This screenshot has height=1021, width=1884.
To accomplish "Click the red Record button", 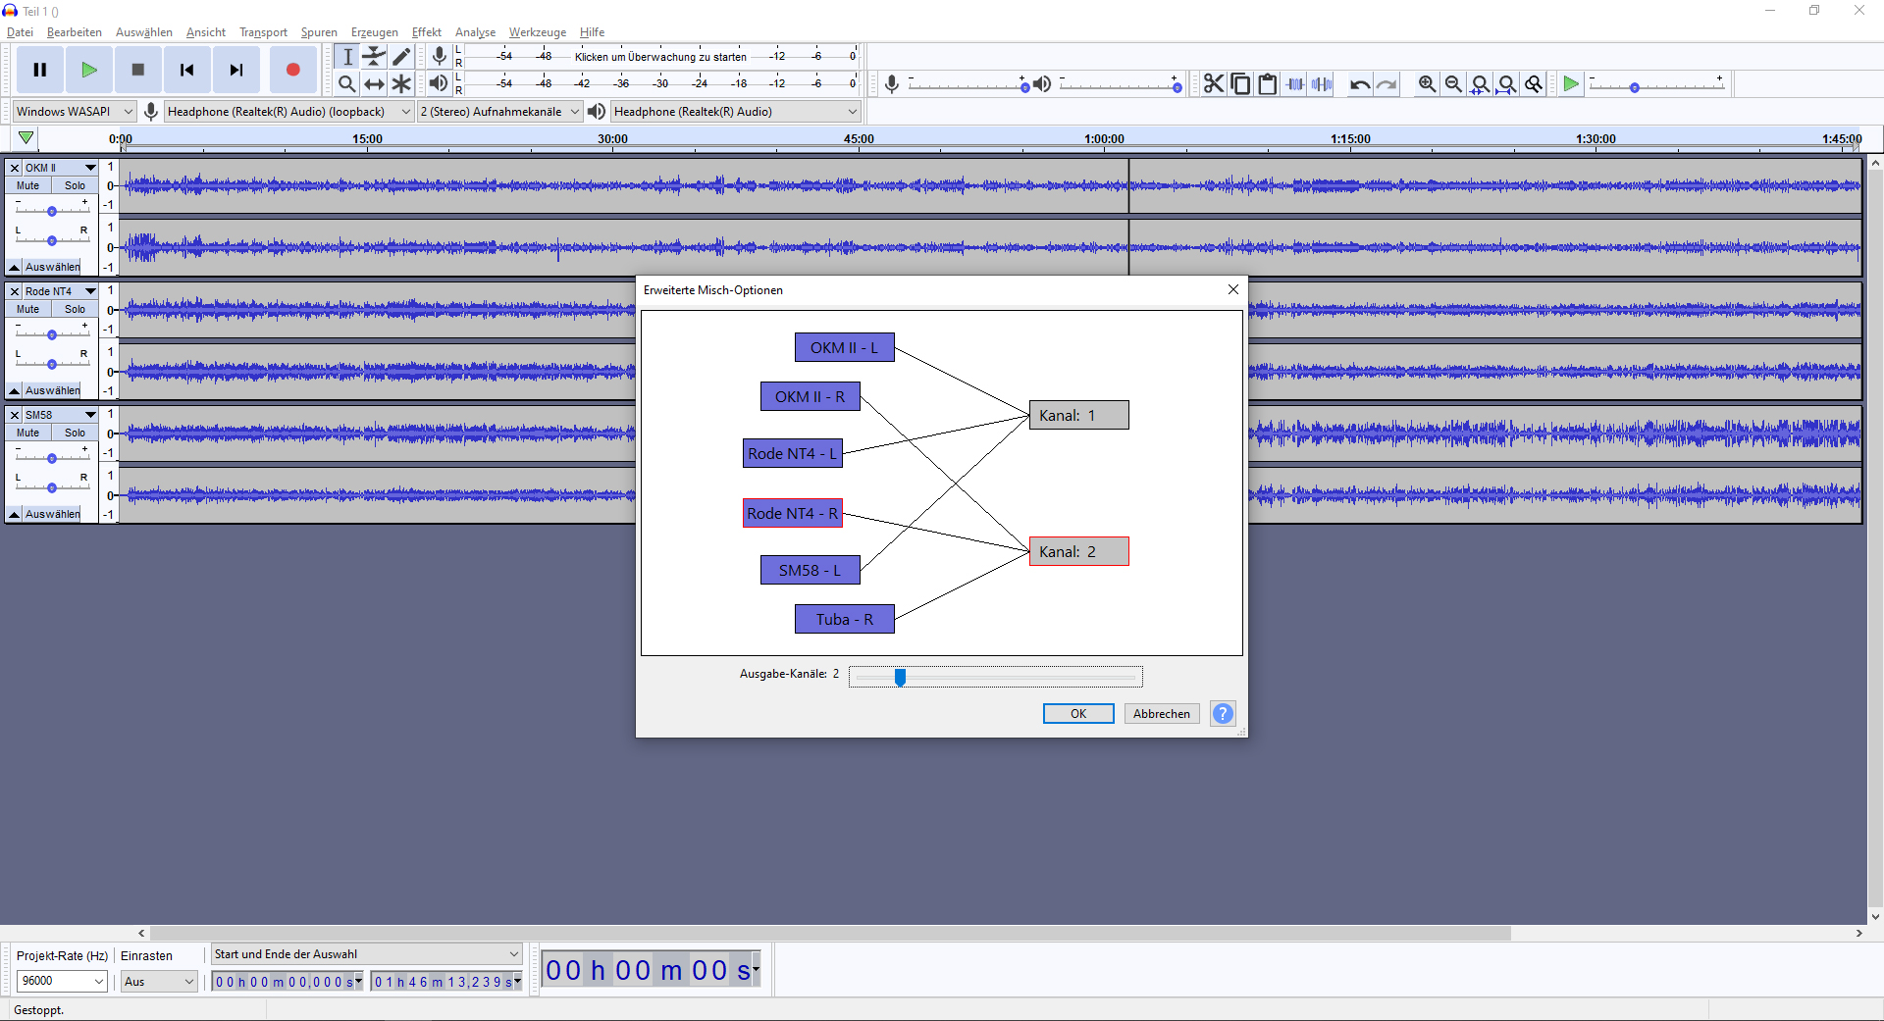I will [x=292, y=70].
